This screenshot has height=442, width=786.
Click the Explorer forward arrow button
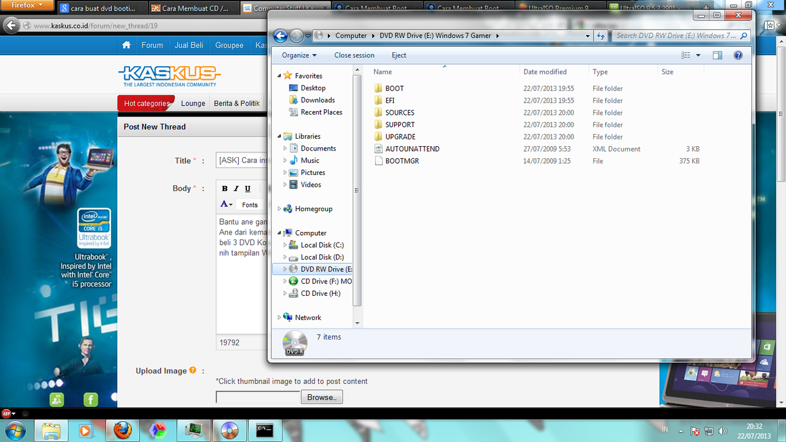297,36
